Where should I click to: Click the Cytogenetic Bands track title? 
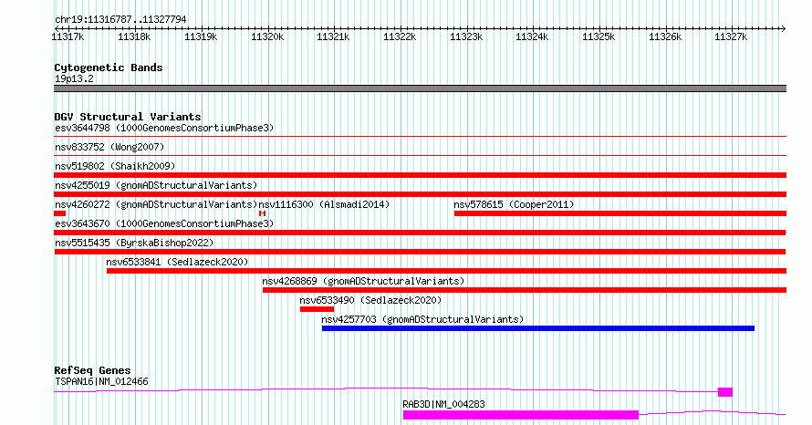pyautogui.click(x=109, y=67)
